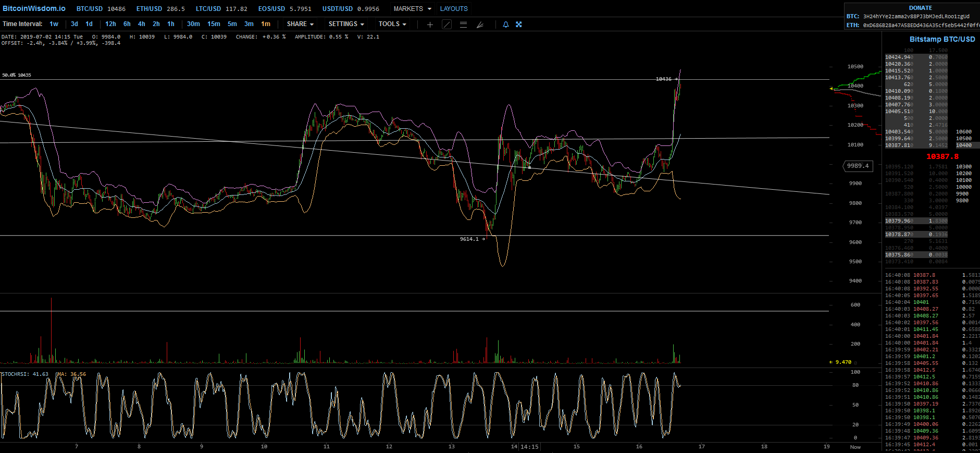The height and width of the screenshot is (453, 980).
Task: Switch chart interval to 1d
Action: tap(89, 24)
